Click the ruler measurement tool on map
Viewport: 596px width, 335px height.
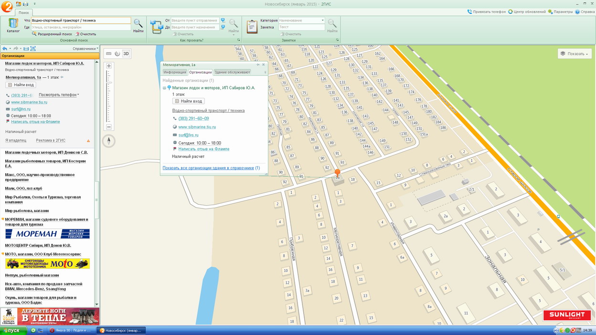click(x=109, y=54)
